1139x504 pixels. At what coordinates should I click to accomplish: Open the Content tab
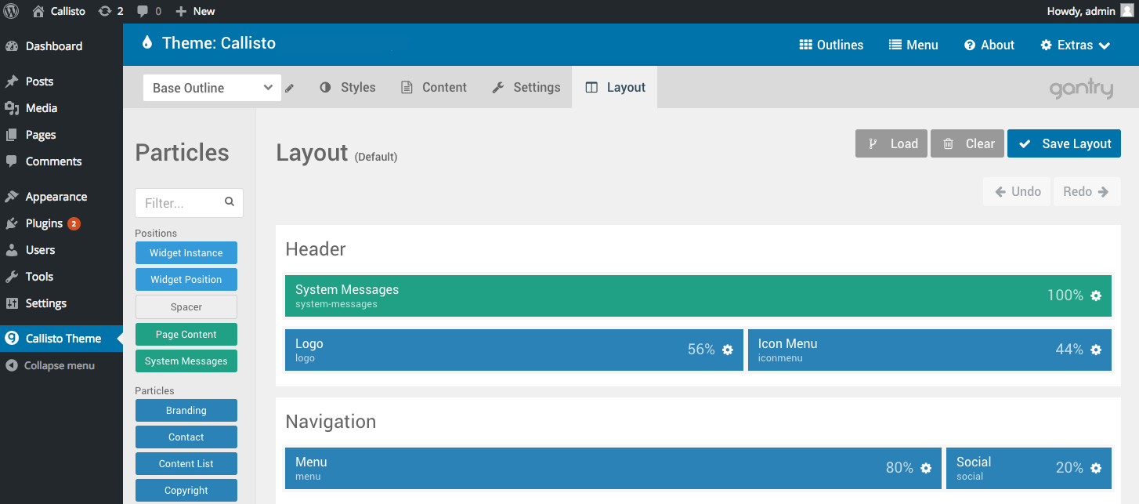(x=434, y=87)
